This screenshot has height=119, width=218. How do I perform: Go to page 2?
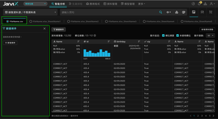[x=198, y=116]
